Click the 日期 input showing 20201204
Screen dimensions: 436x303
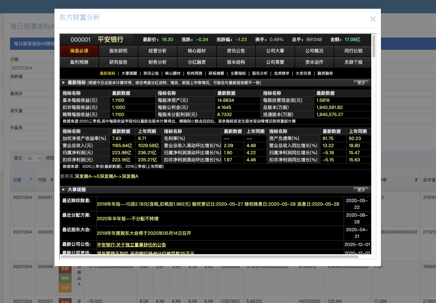(x=32, y=68)
